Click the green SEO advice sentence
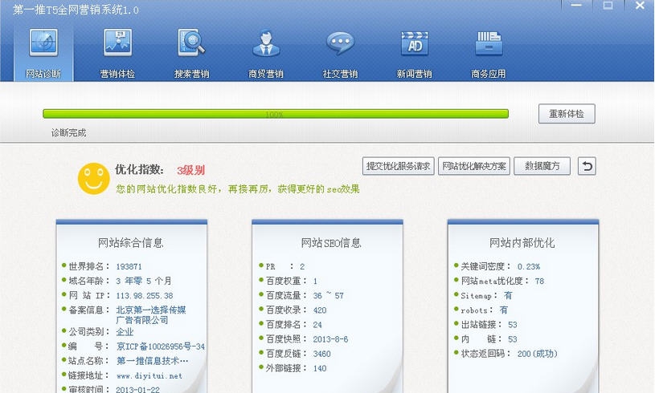Image resolution: width=655 pixels, height=393 pixels. [238, 189]
